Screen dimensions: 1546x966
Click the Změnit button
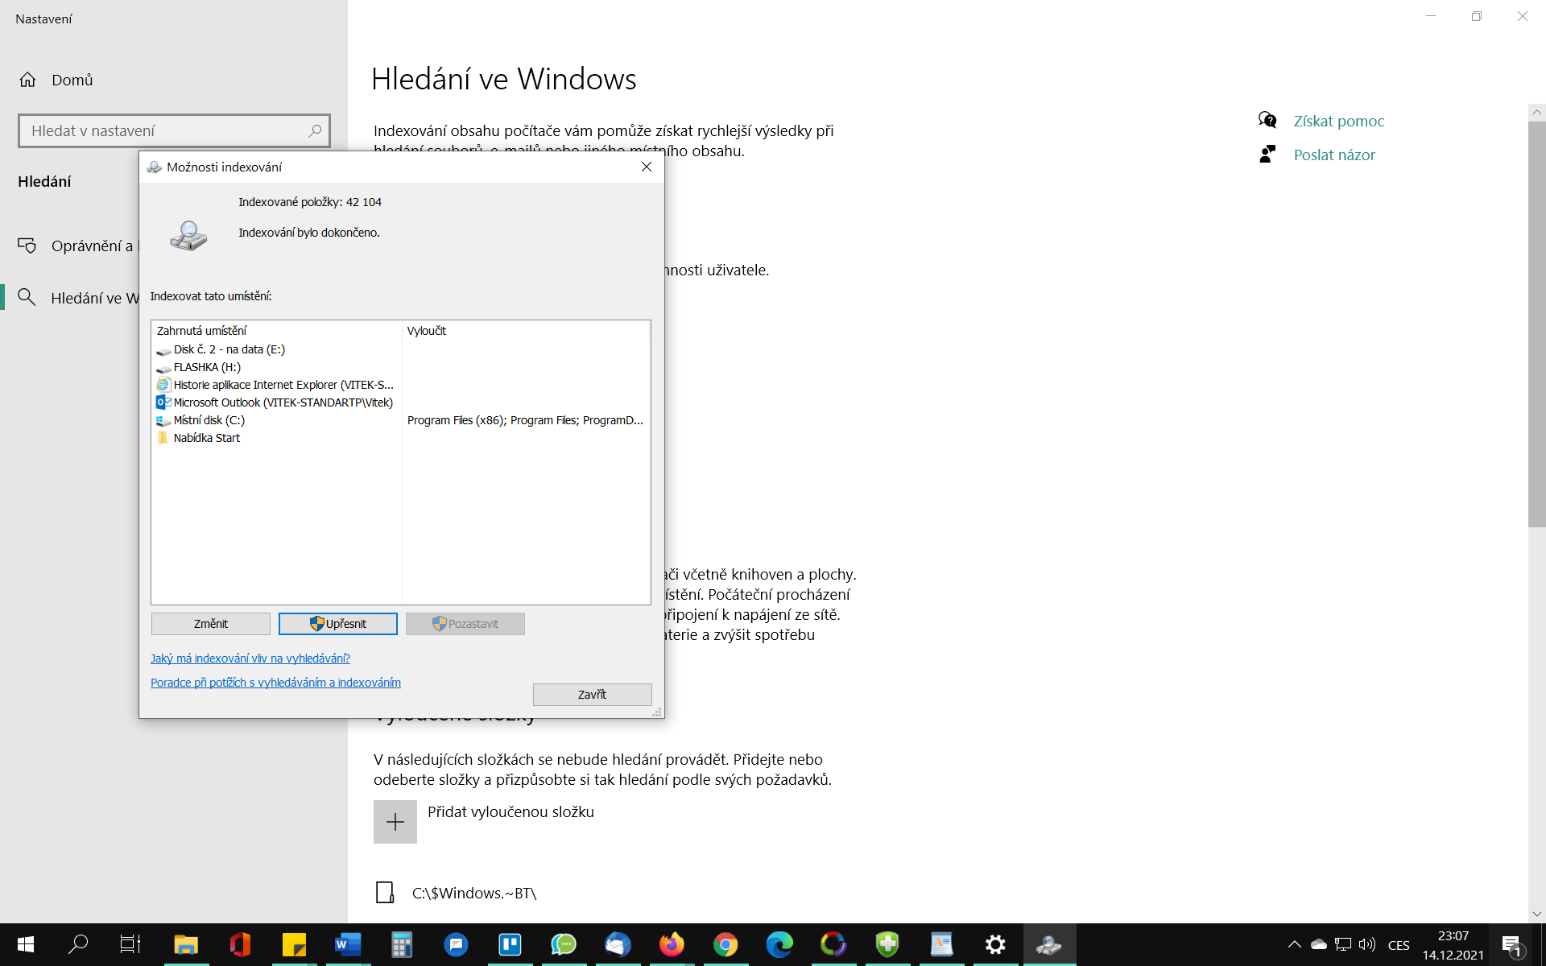211,624
